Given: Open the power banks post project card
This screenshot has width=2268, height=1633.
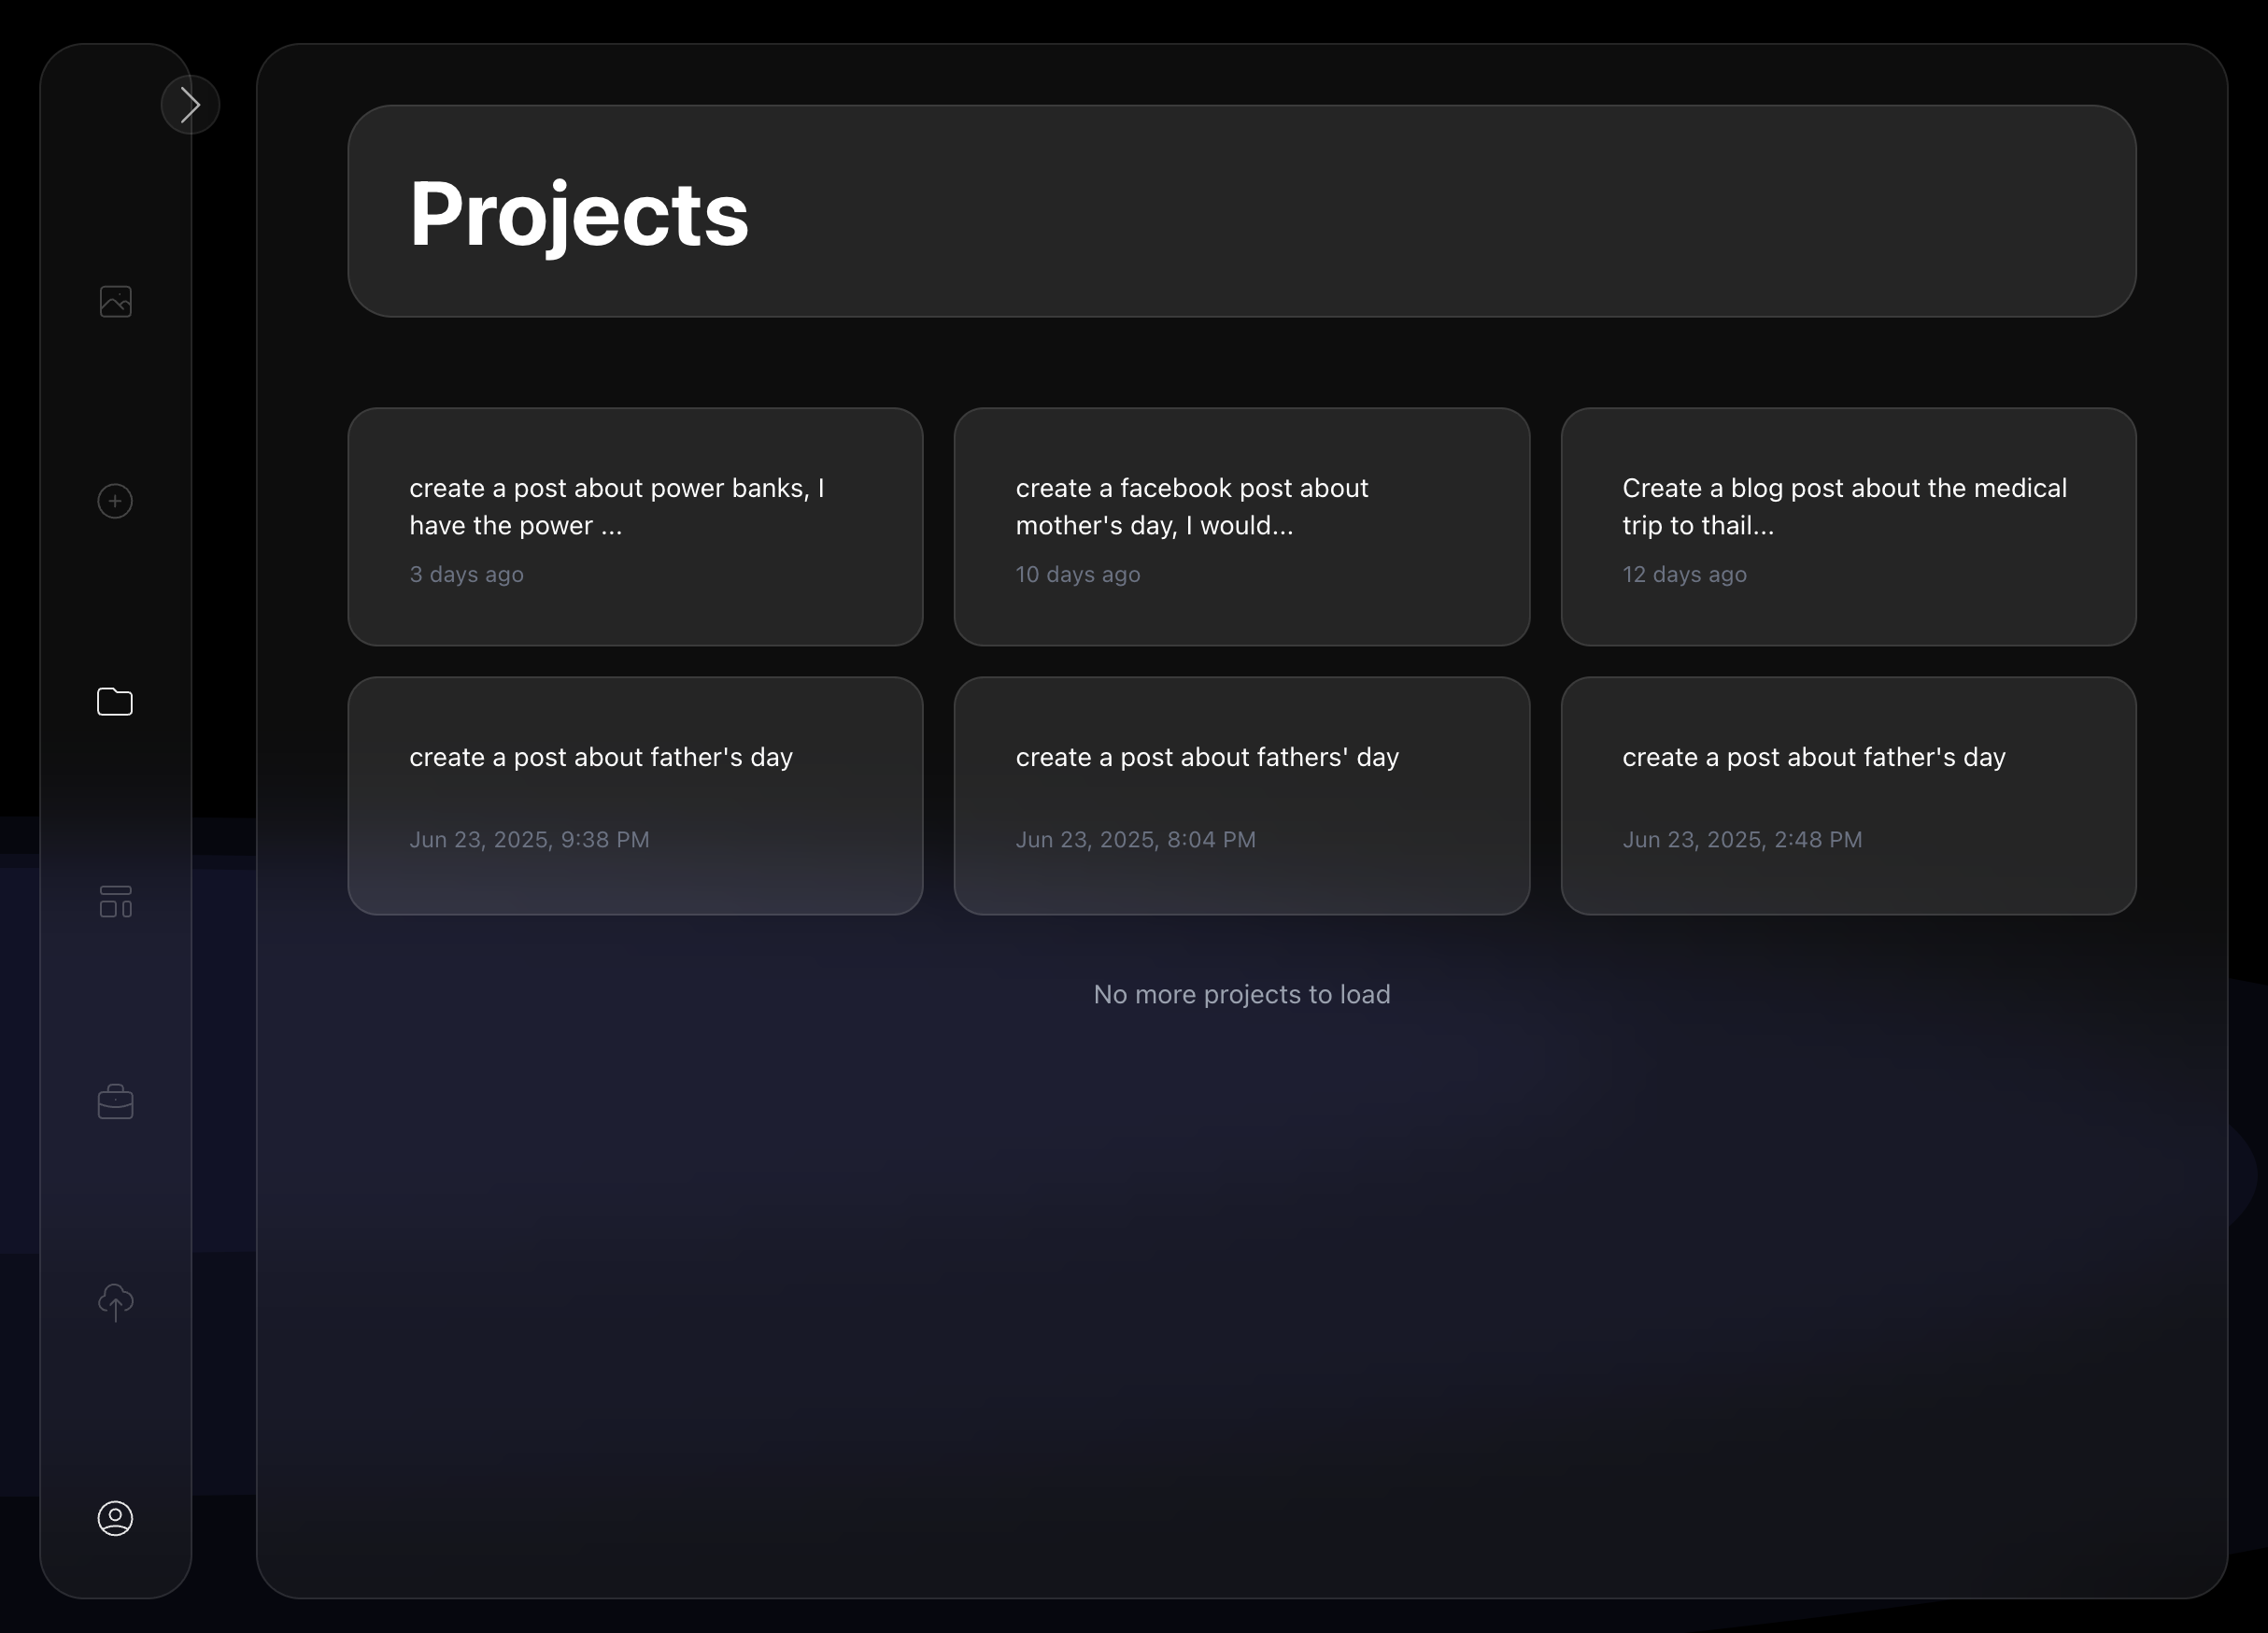Looking at the screenshot, I should (x=635, y=527).
